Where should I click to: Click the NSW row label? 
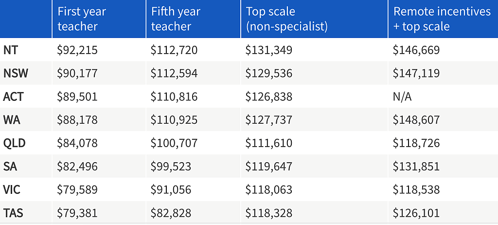coord(16,73)
